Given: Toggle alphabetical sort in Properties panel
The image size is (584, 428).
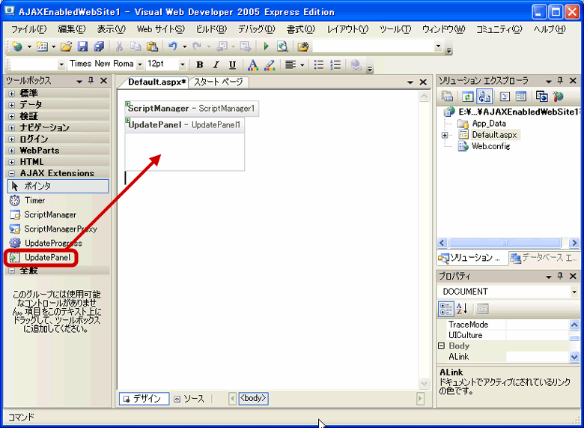Looking at the screenshot, I should (x=462, y=309).
